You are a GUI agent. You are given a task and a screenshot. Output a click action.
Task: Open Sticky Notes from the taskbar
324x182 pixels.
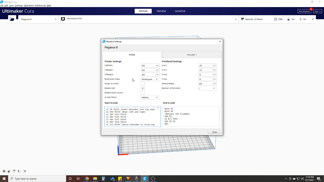click(x=120, y=179)
